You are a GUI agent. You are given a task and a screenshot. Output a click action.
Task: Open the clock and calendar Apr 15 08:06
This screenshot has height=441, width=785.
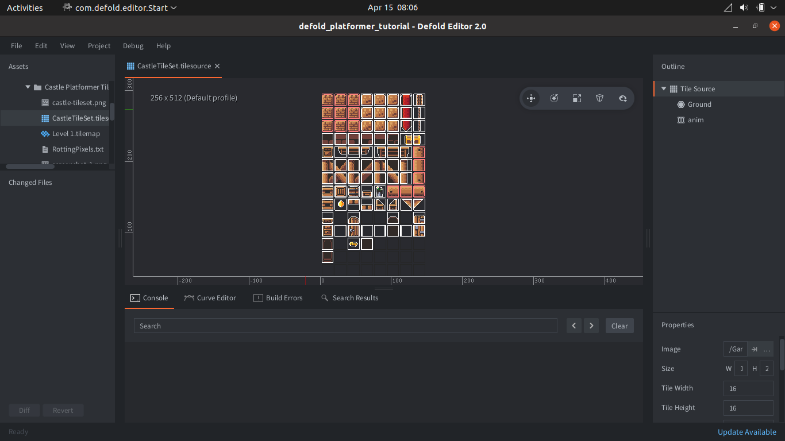(392, 7)
